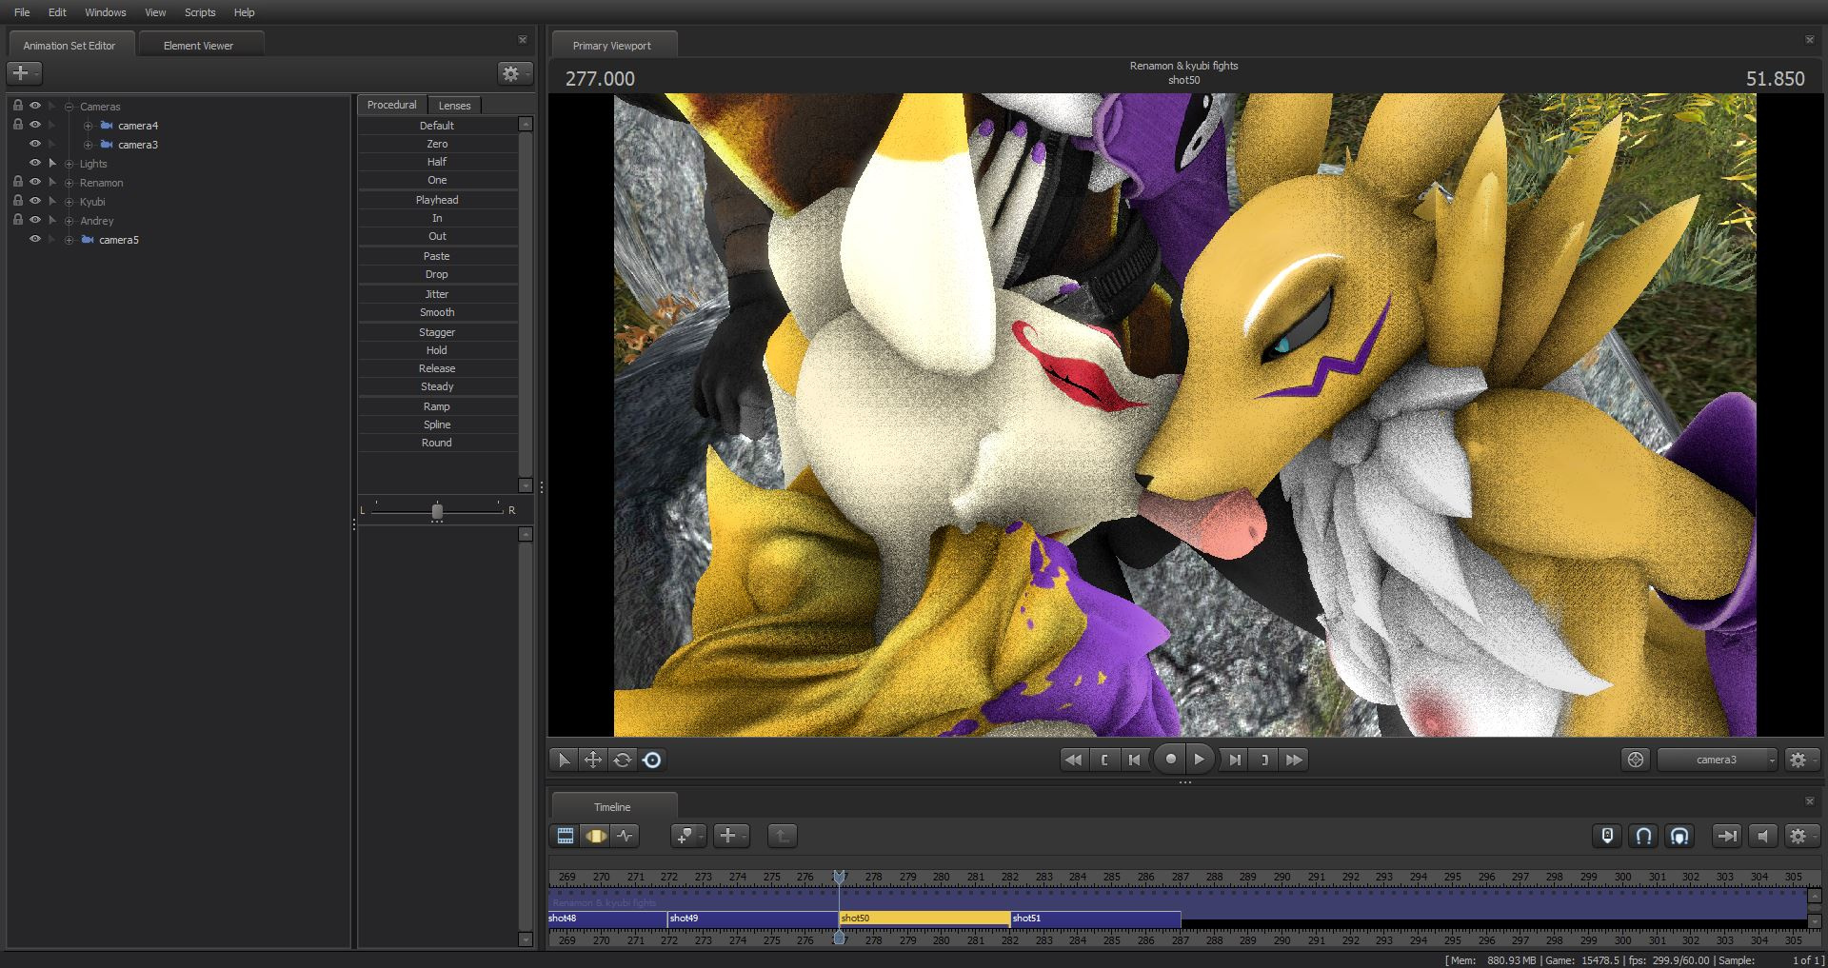This screenshot has height=968, width=1828.
Task: Expand the Lights tree node
Action: (x=69, y=164)
